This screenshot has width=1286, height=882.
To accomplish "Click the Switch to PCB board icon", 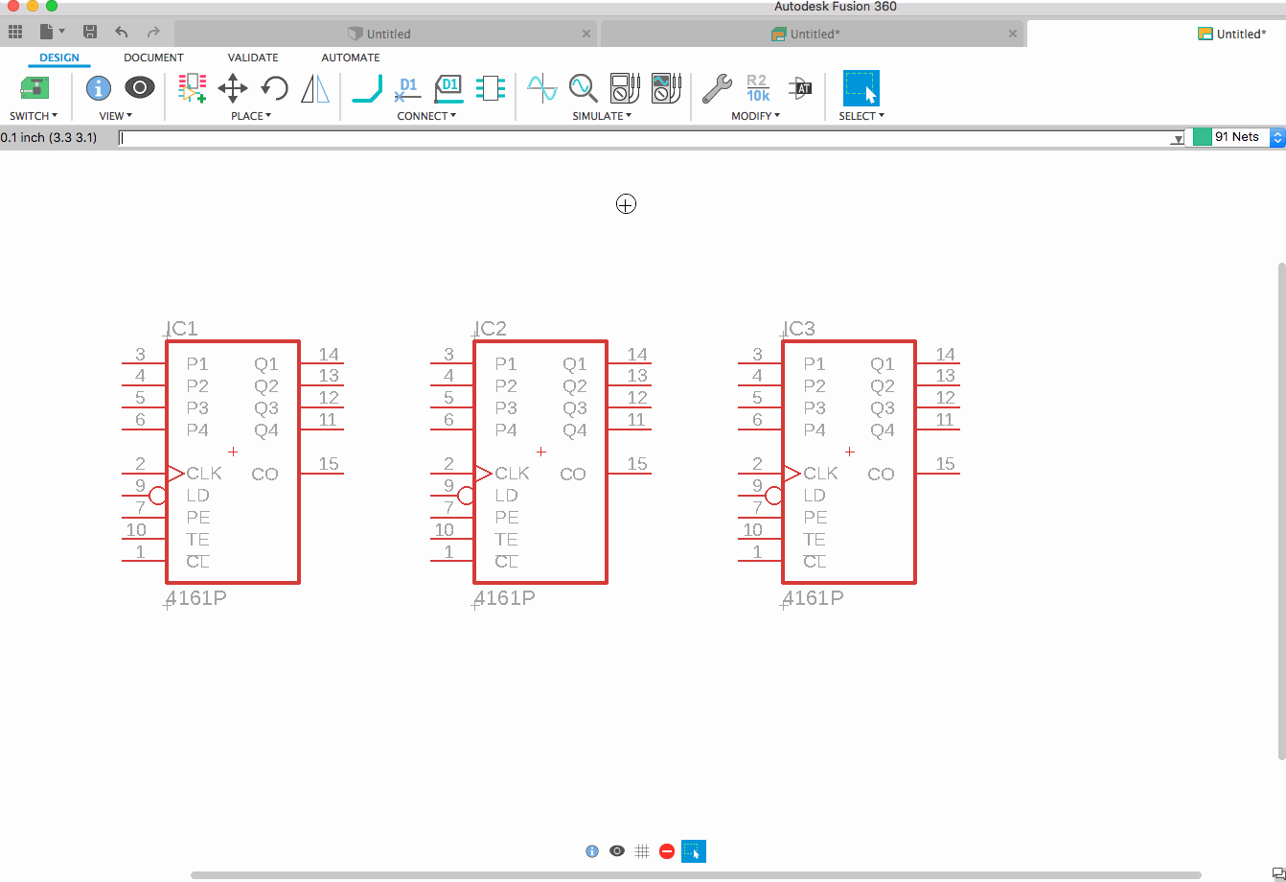I will 34,88.
